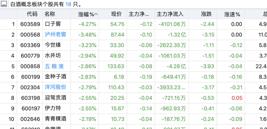Image resolution: width=267 pixels, height=129 pixels.
Task: Click the collapse panel icon at top-left
Action: click(4, 4)
